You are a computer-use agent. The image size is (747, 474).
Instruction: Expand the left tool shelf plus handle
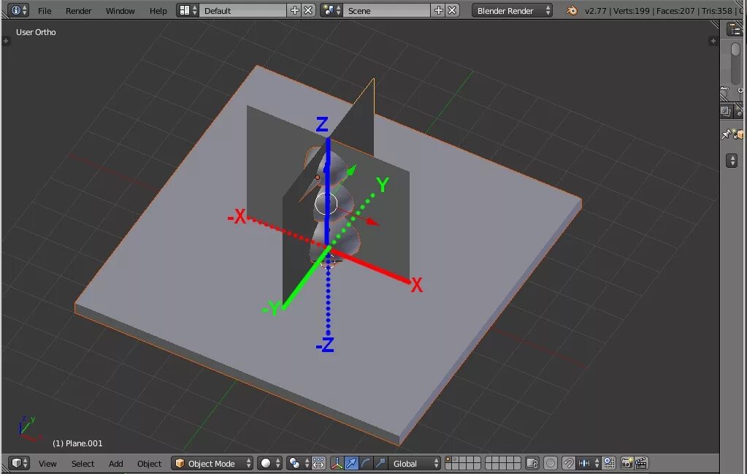point(6,42)
